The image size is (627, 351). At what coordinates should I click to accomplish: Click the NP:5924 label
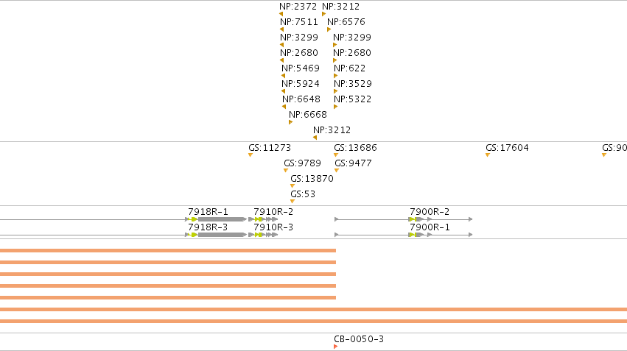click(301, 84)
